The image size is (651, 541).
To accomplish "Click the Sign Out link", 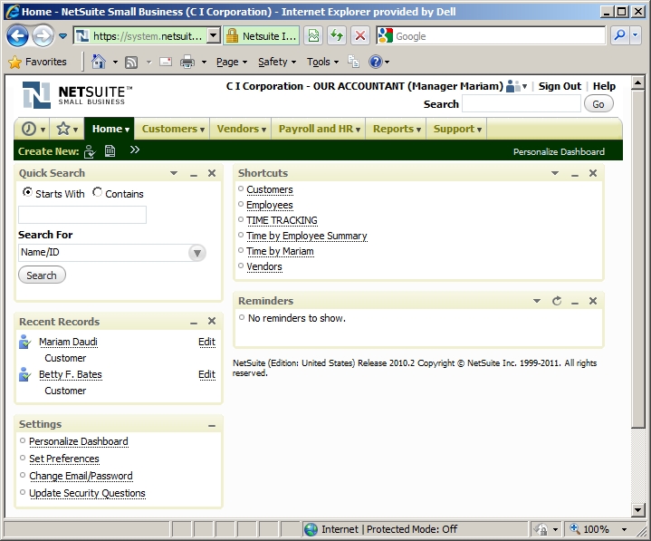I will point(560,86).
